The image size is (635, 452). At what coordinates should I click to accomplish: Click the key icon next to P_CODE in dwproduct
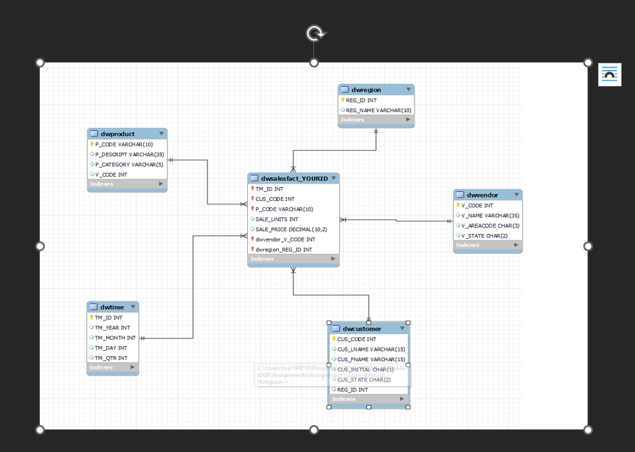[x=93, y=144]
